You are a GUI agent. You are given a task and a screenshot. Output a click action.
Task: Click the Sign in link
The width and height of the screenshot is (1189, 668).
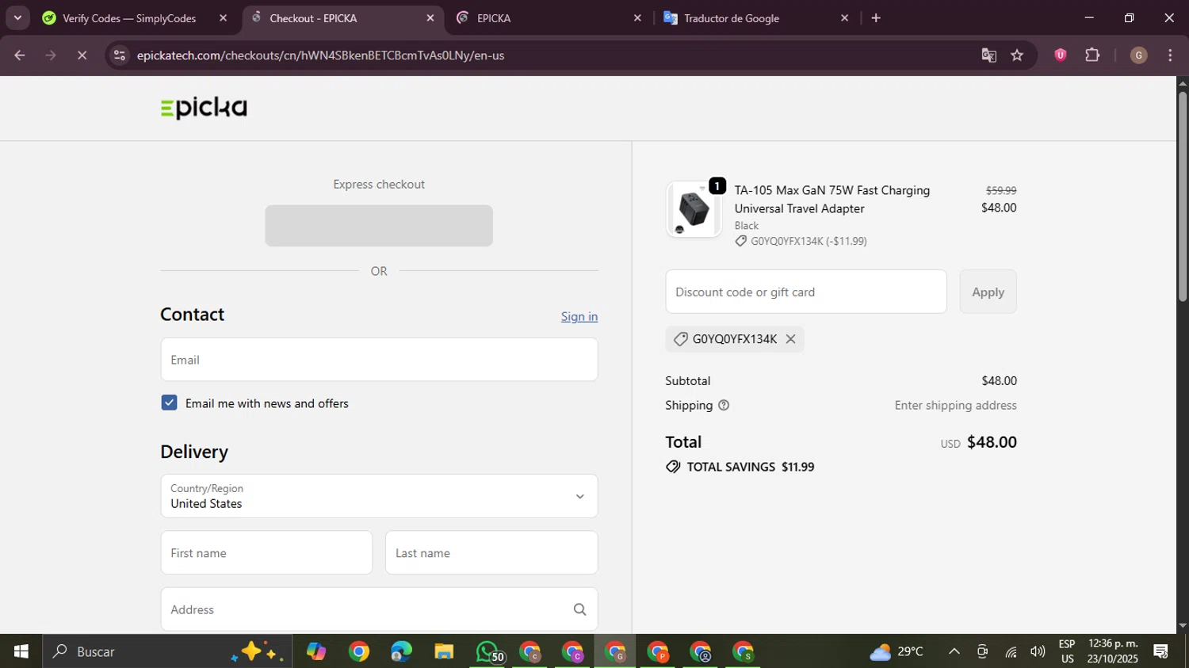(x=579, y=316)
